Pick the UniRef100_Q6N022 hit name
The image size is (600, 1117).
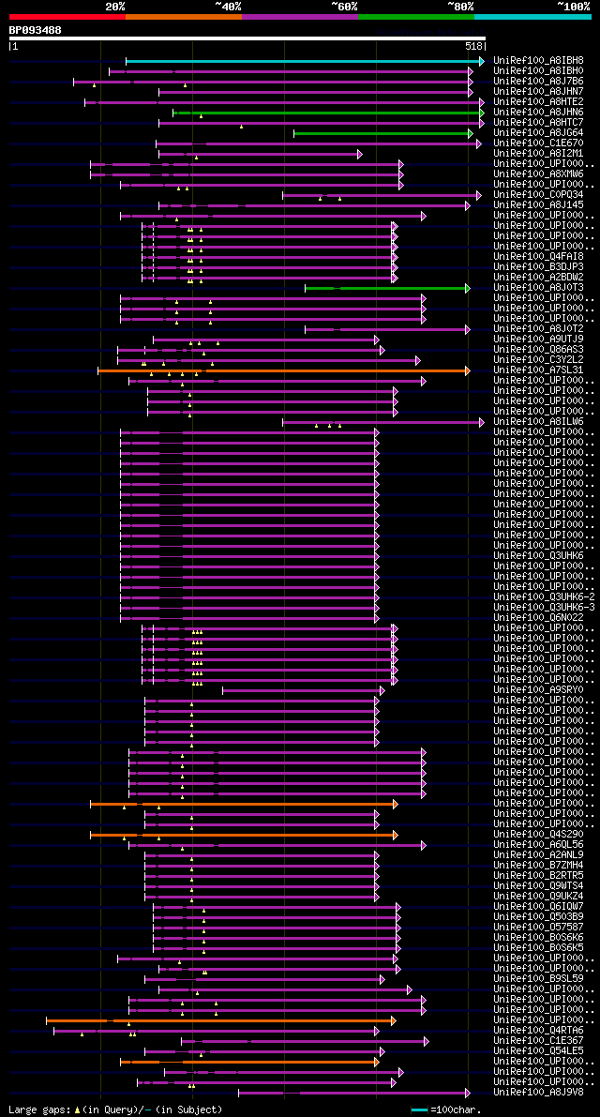click(x=538, y=618)
